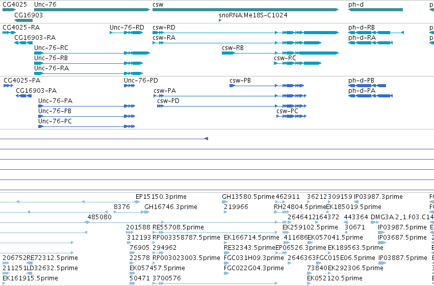434x286 pixels.
Task: Open the RE55708.5prime EST label
Action: pos(178,227)
